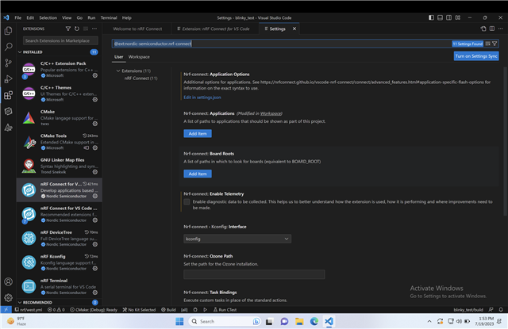This screenshot has width=508, height=329.
Task: Open the Terminal menu
Action: 109,17
